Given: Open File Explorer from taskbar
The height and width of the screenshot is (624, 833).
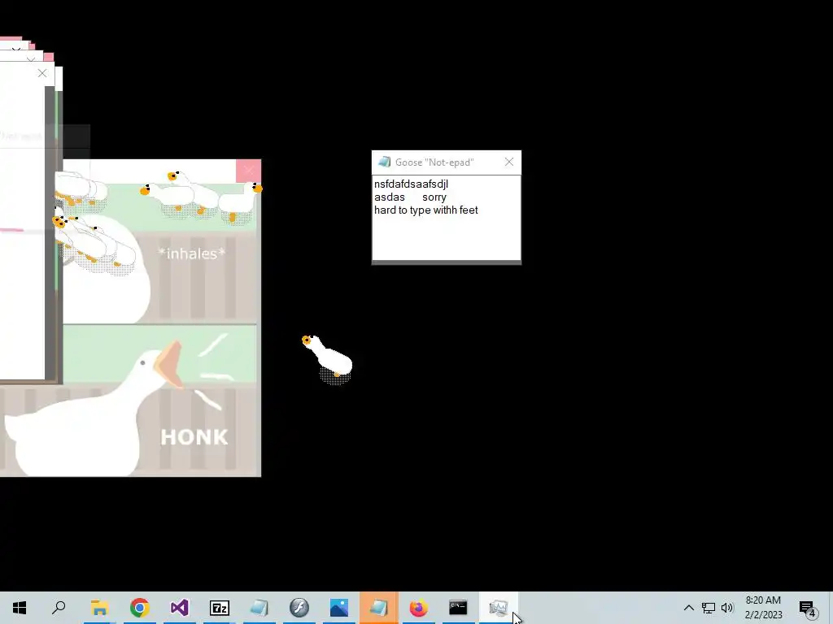Looking at the screenshot, I should click(x=99, y=608).
